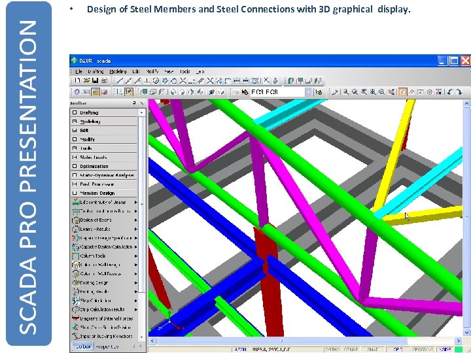
Task: Click the Redo arrow icon
Action: [459, 92]
